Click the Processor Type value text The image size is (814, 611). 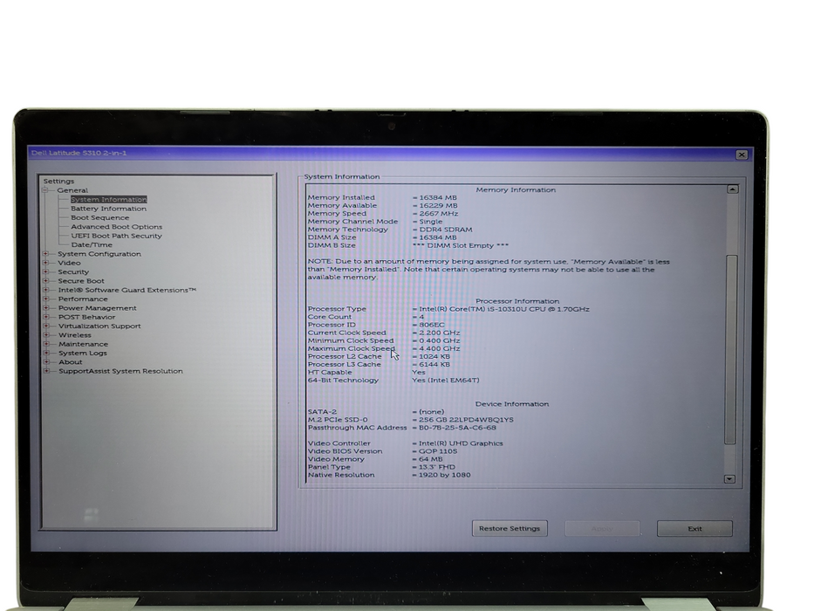(x=504, y=309)
